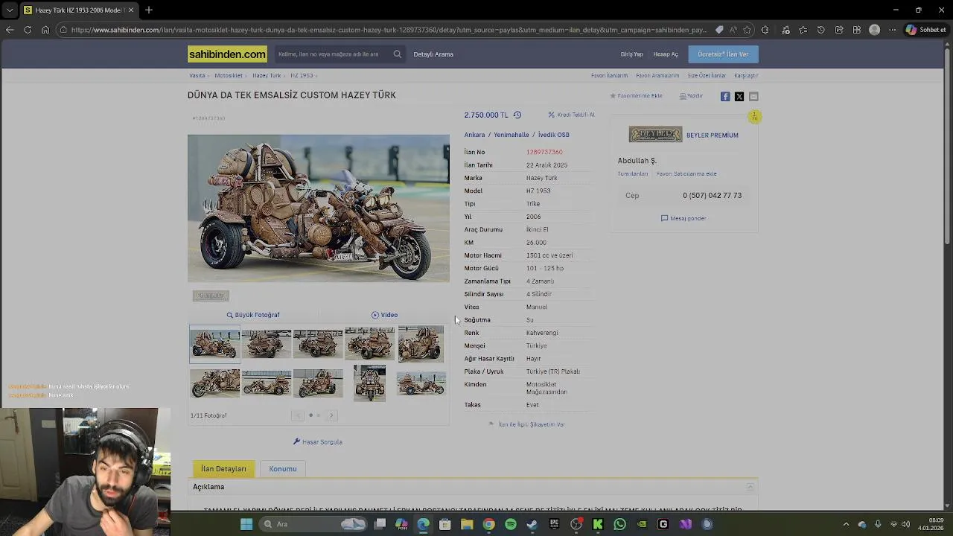Open Büyük Fotoğraf view
This screenshot has height=536, width=953.
[x=253, y=315]
